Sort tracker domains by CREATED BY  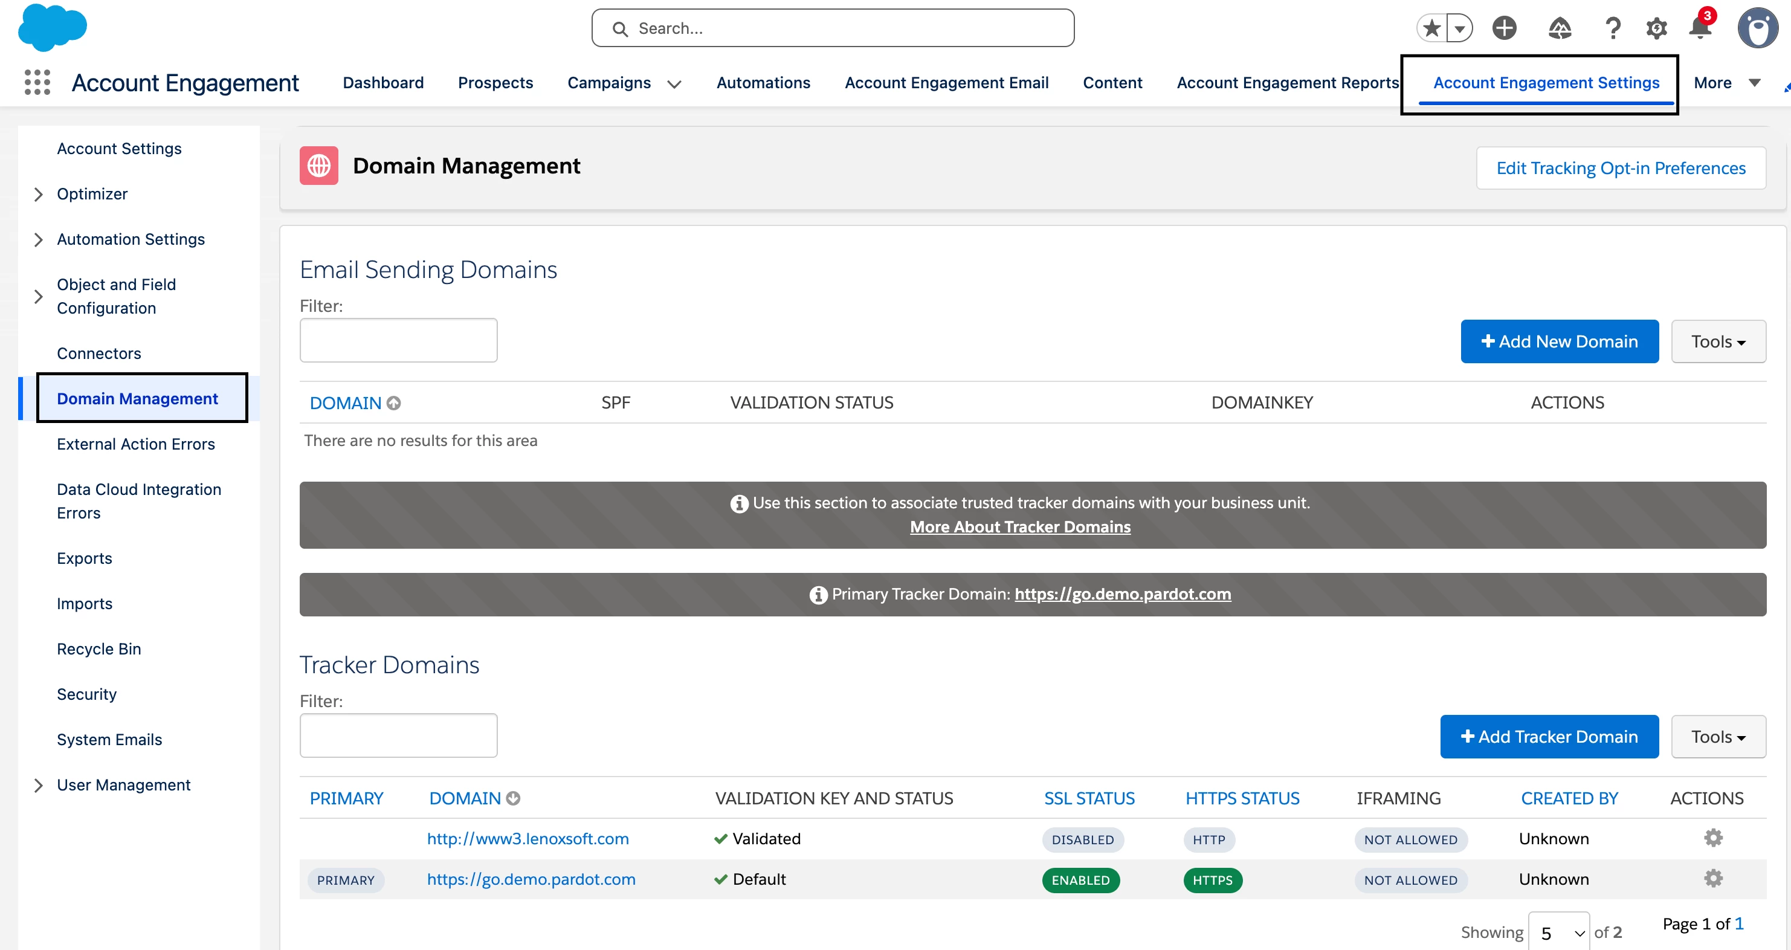coord(1569,798)
